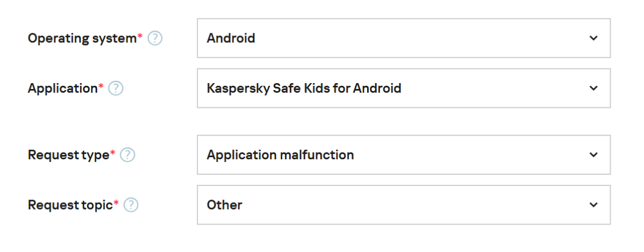
Task: Click the 'Operating system' field label
Action: click(x=82, y=39)
